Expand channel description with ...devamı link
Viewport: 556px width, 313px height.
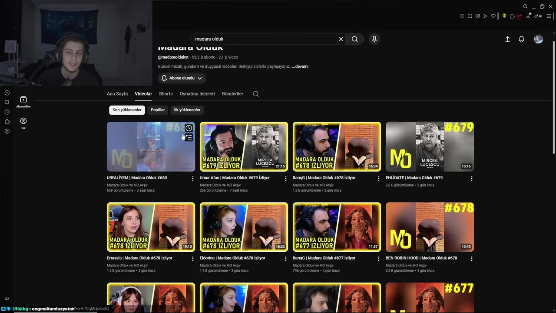click(x=300, y=67)
